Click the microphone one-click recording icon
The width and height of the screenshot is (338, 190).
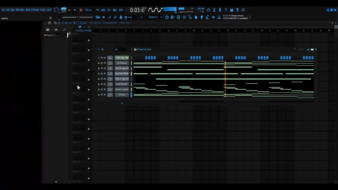220,10
